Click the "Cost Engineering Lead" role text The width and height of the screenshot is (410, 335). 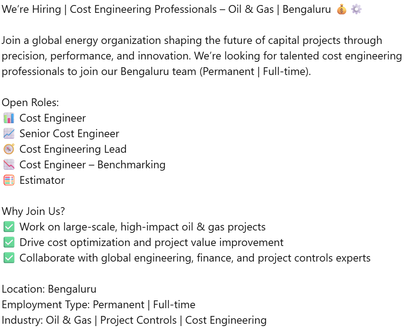point(73,149)
